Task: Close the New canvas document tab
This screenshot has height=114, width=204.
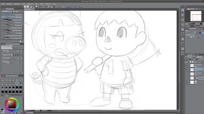Action: tap(34, 9)
